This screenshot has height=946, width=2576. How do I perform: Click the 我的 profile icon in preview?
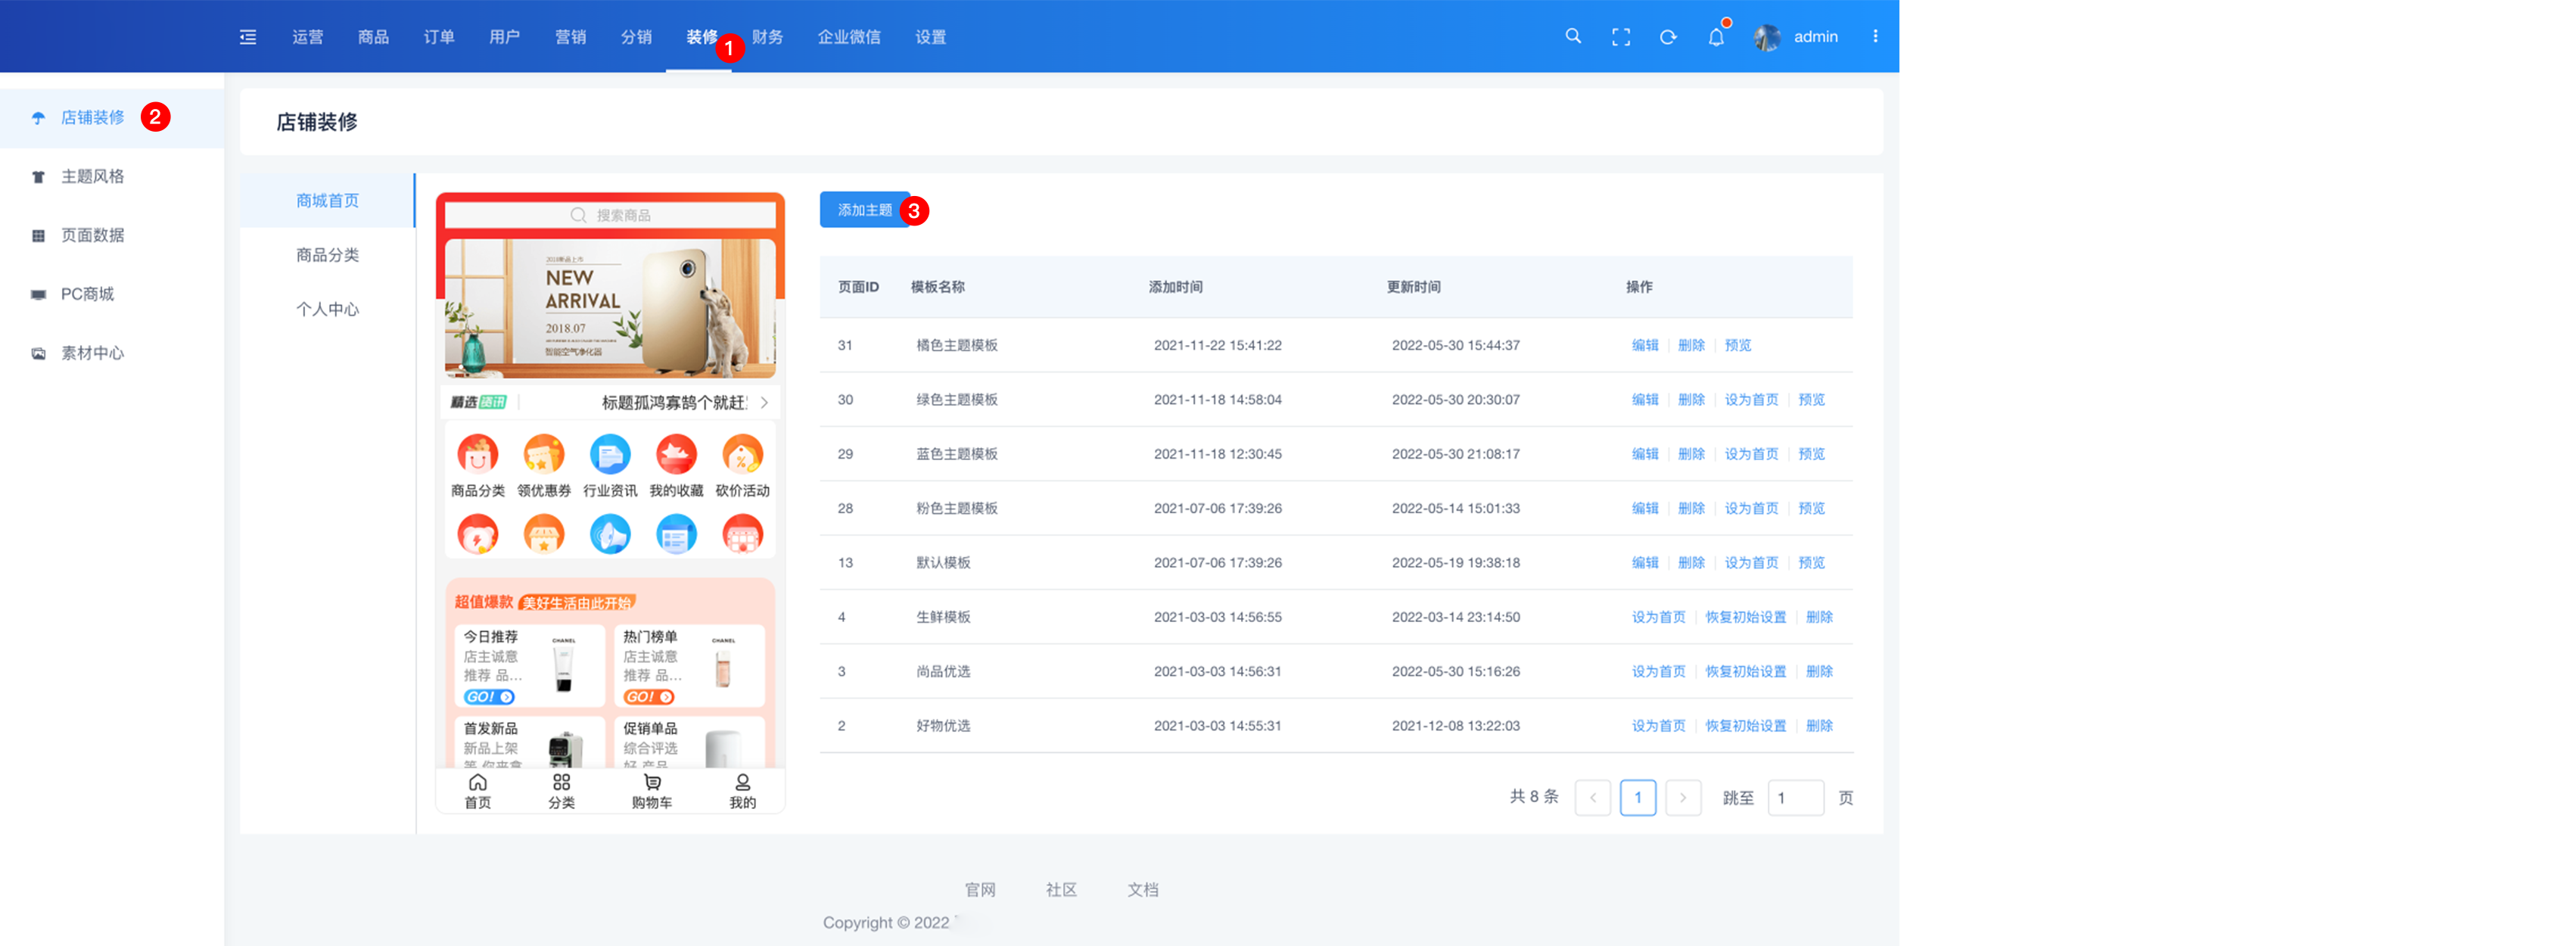(742, 783)
